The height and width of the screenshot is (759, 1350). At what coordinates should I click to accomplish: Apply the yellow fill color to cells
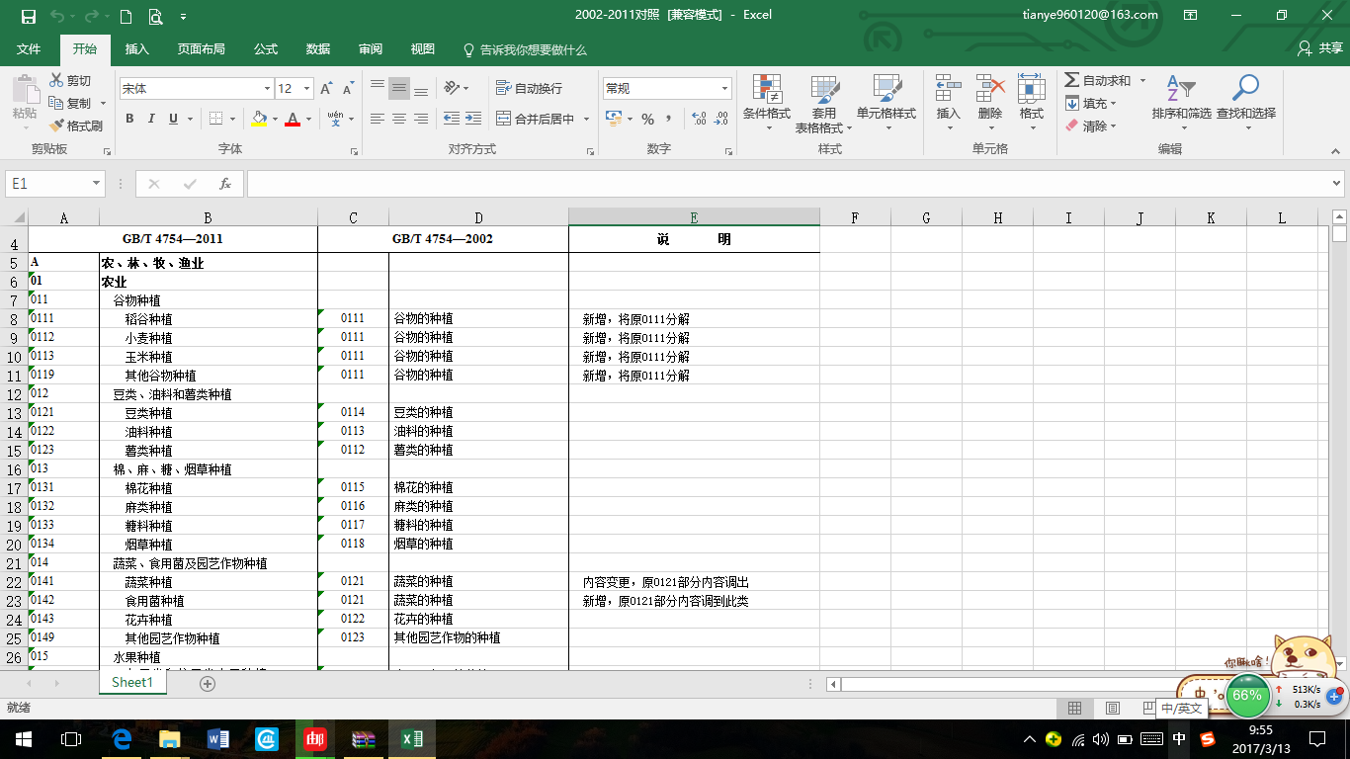tap(259, 119)
